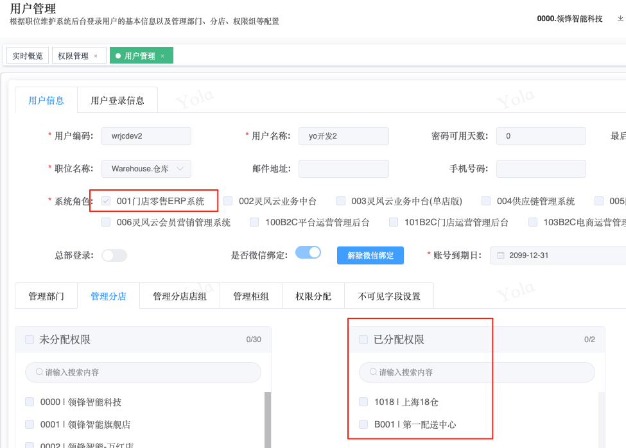This screenshot has width=626, height=448.
Task: Open the 用户信息 tab
Action: [46, 101]
